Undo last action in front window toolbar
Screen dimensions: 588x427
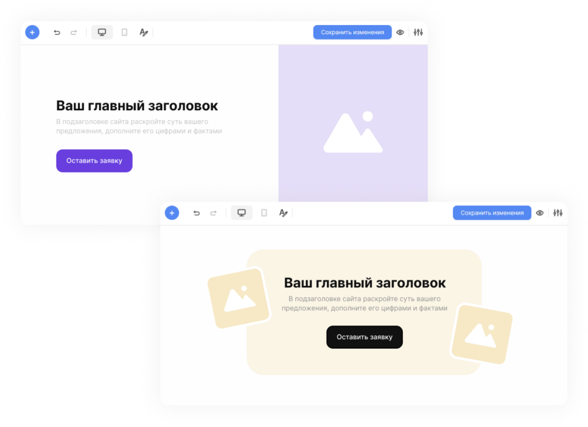point(196,213)
